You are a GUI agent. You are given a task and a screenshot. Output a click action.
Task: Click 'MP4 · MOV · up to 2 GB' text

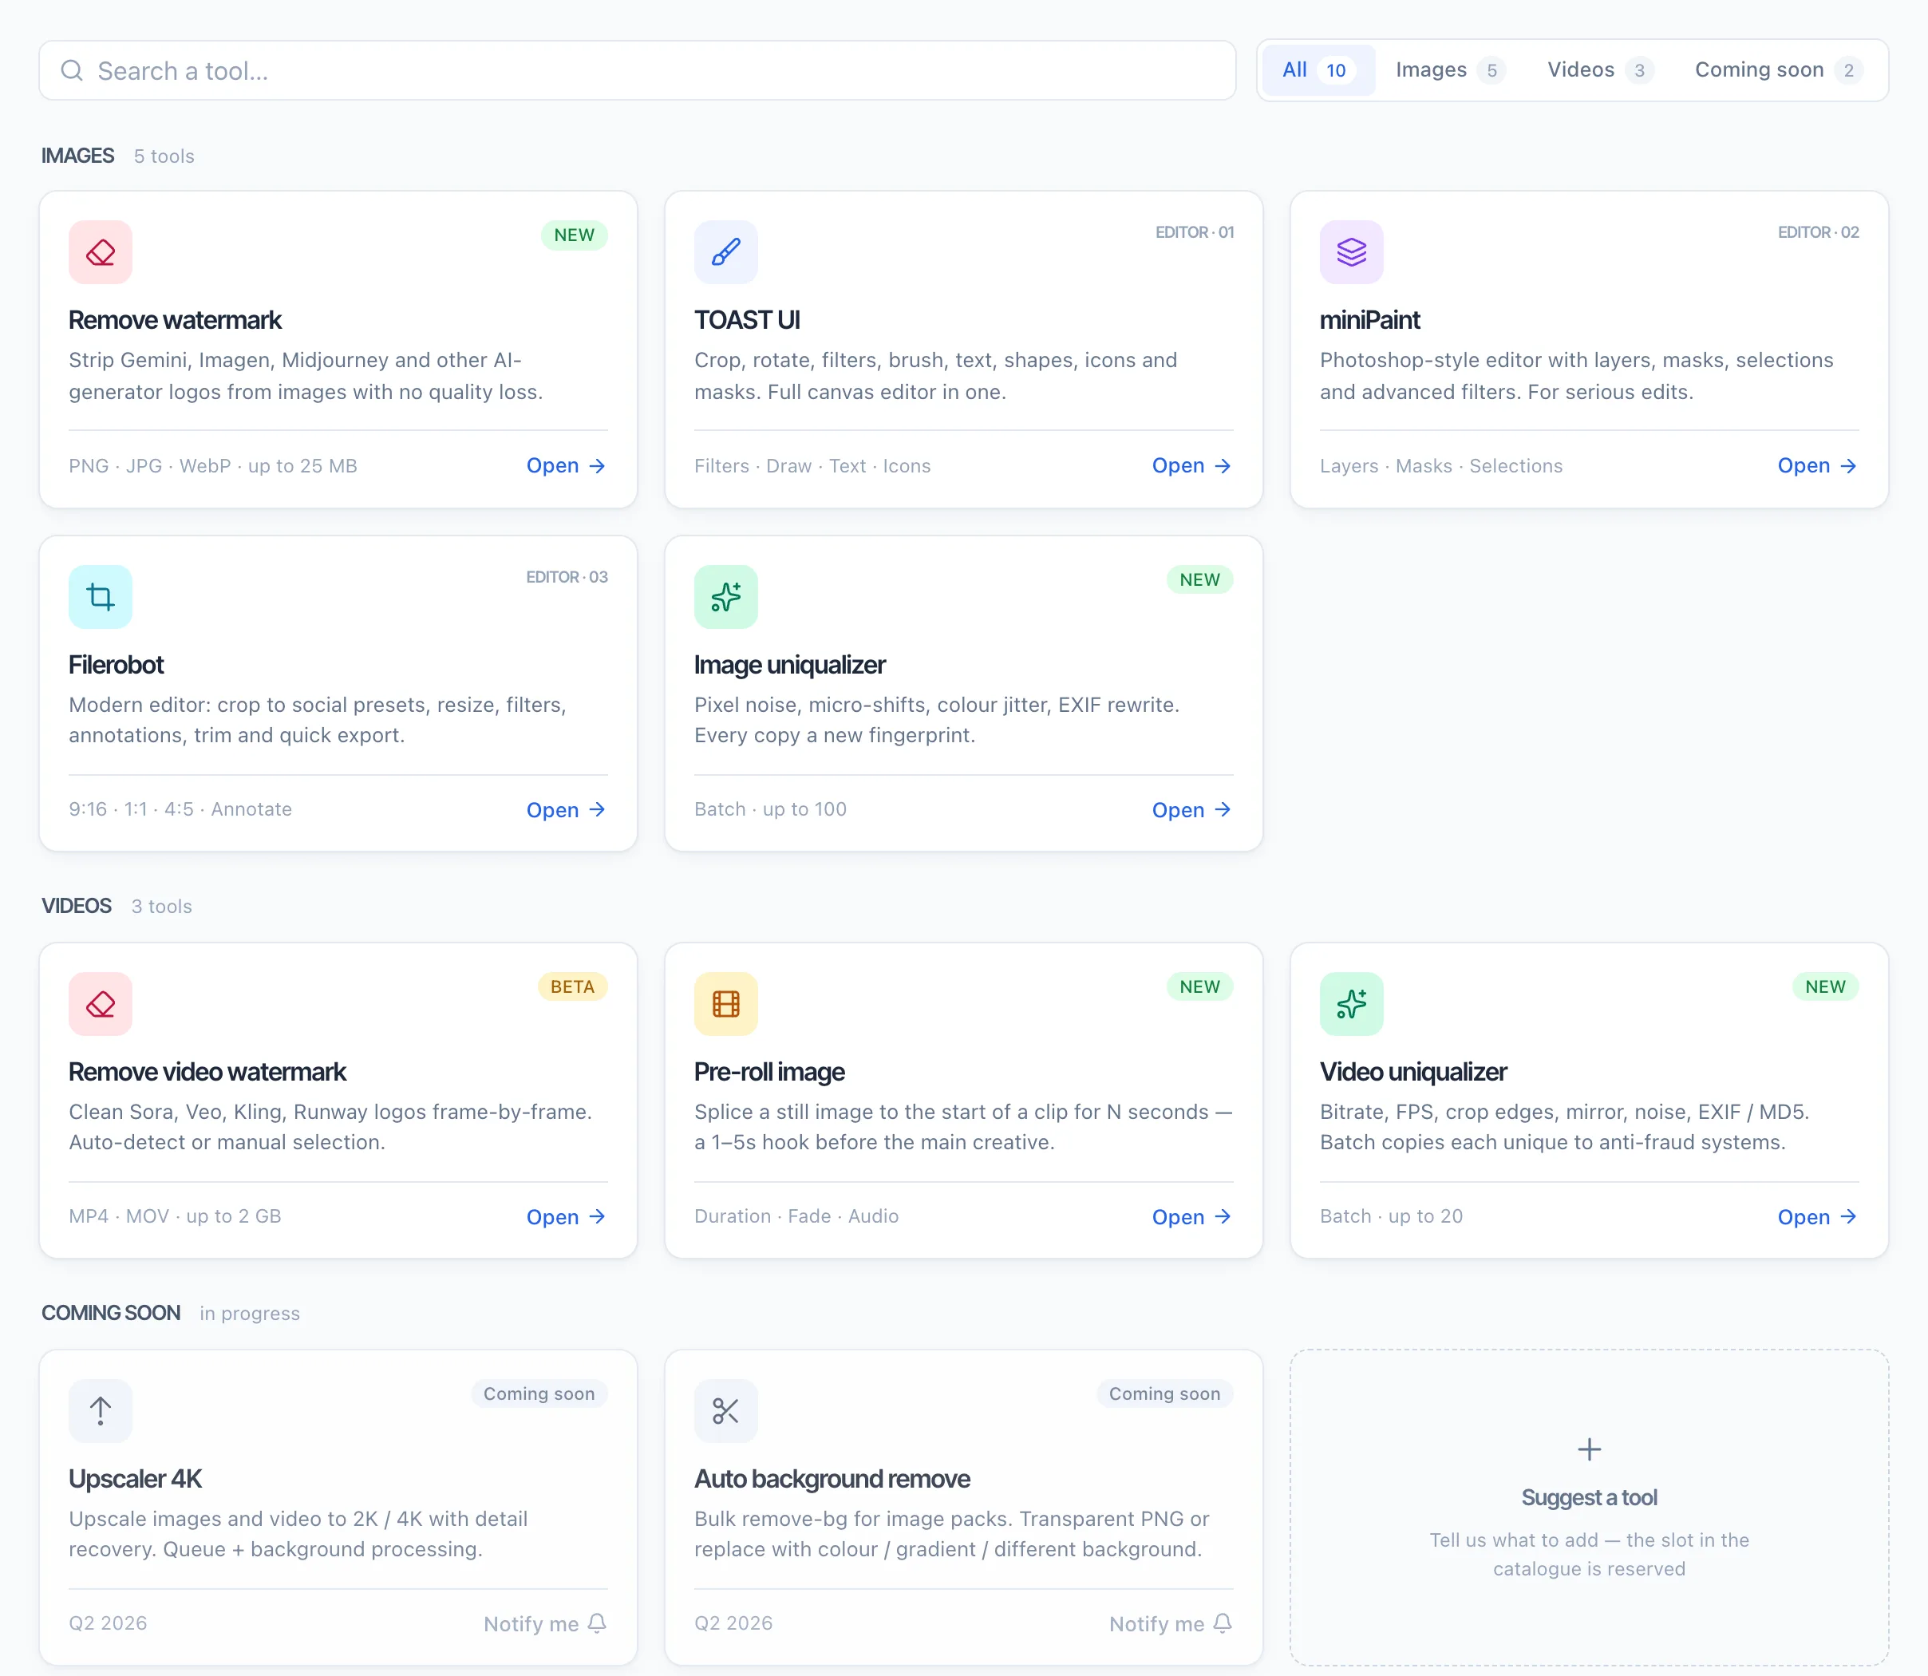tap(175, 1215)
